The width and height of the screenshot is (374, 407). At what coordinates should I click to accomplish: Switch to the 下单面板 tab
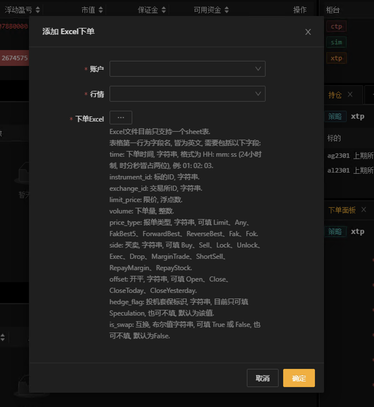click(x=342, y=210)
